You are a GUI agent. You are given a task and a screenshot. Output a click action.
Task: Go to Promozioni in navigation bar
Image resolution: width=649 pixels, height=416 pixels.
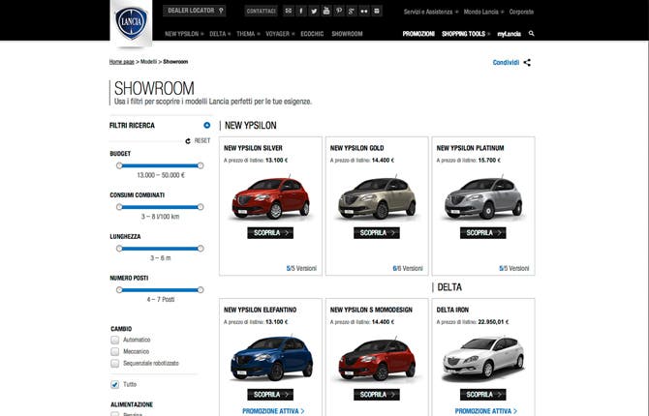click(x=418, y=33)
